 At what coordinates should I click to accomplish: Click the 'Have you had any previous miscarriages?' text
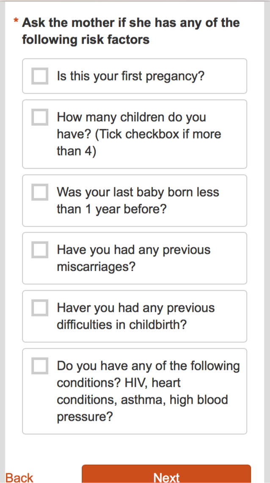pos(134,258)
